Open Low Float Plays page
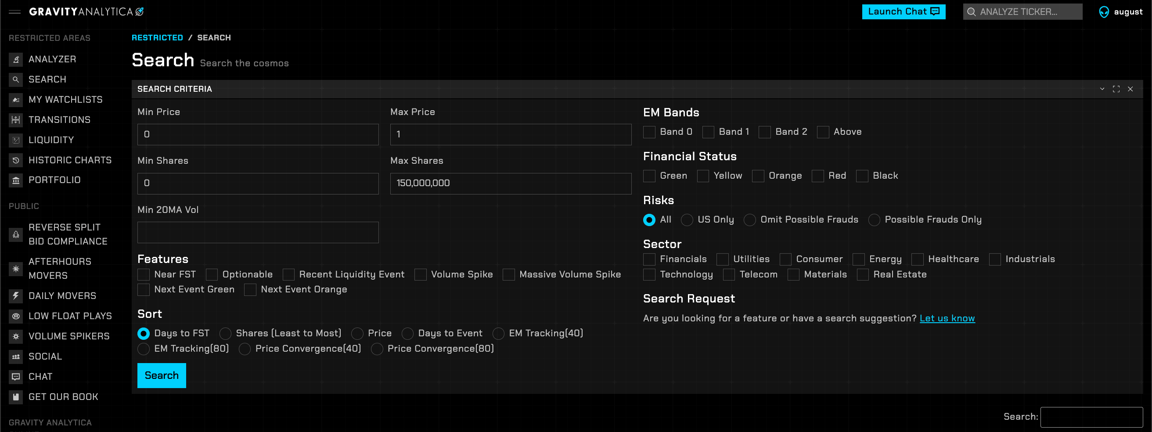Image resolution: width=1152 pixels, height=432 pixels. (x=70, y=316)
